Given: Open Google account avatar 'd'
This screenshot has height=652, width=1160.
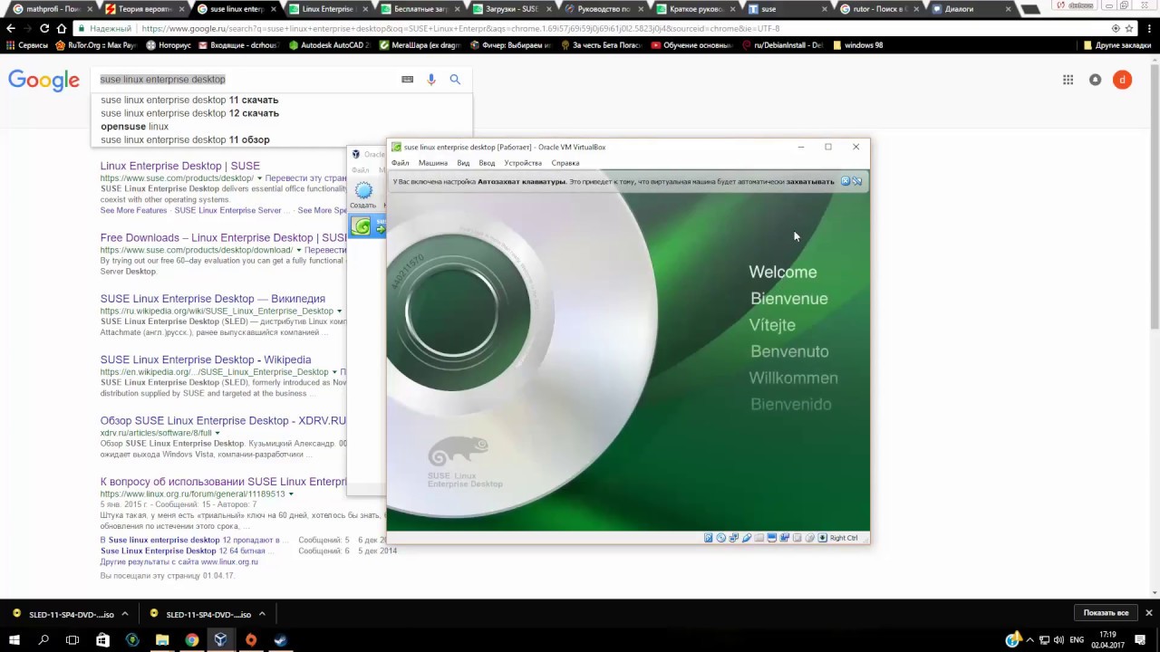Looking at the screenshot, I should (1122, 80).
